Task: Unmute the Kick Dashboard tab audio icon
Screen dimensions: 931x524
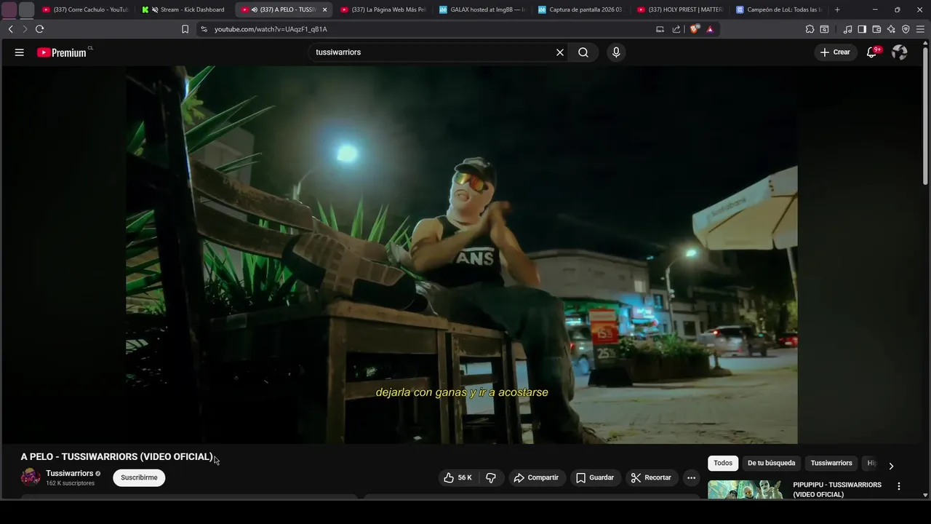Action: (155, 9)
